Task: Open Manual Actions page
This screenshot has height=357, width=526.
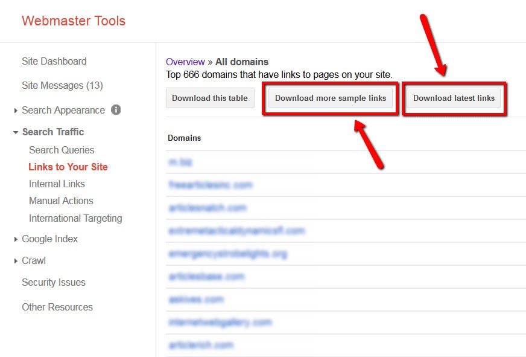Action: (x=61, y=201)
